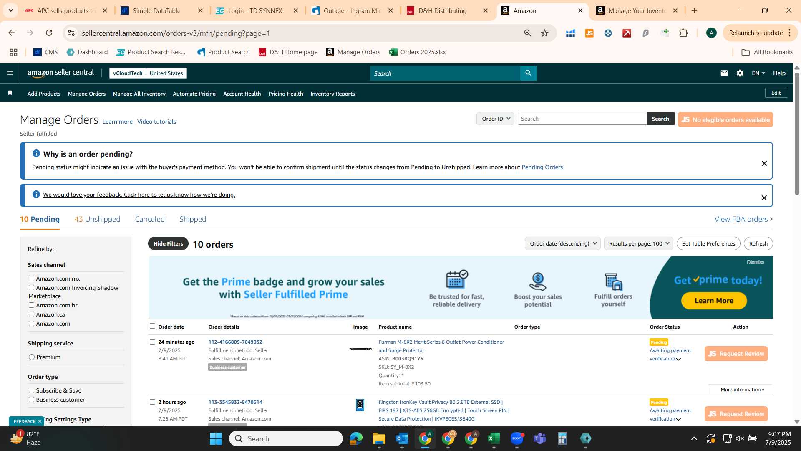Open the EN language dropdown
The height and width of the screenshot is (451, 801).
758,73
